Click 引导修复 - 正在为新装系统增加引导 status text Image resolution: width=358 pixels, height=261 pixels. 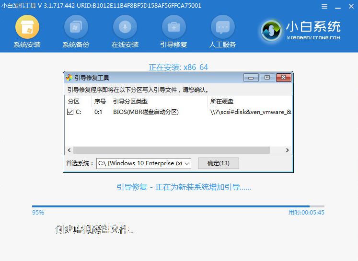[x=184, y=187]
